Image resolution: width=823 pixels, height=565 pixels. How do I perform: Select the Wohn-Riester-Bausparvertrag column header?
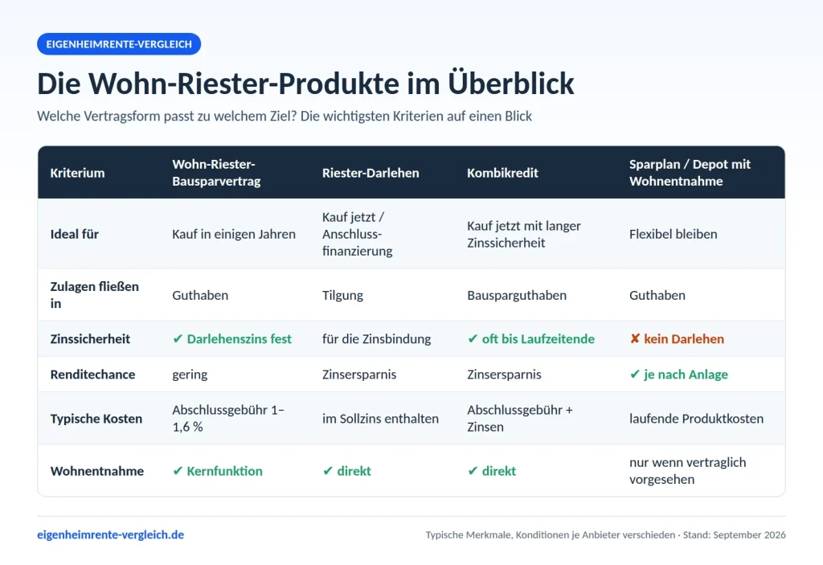point(216,173)
